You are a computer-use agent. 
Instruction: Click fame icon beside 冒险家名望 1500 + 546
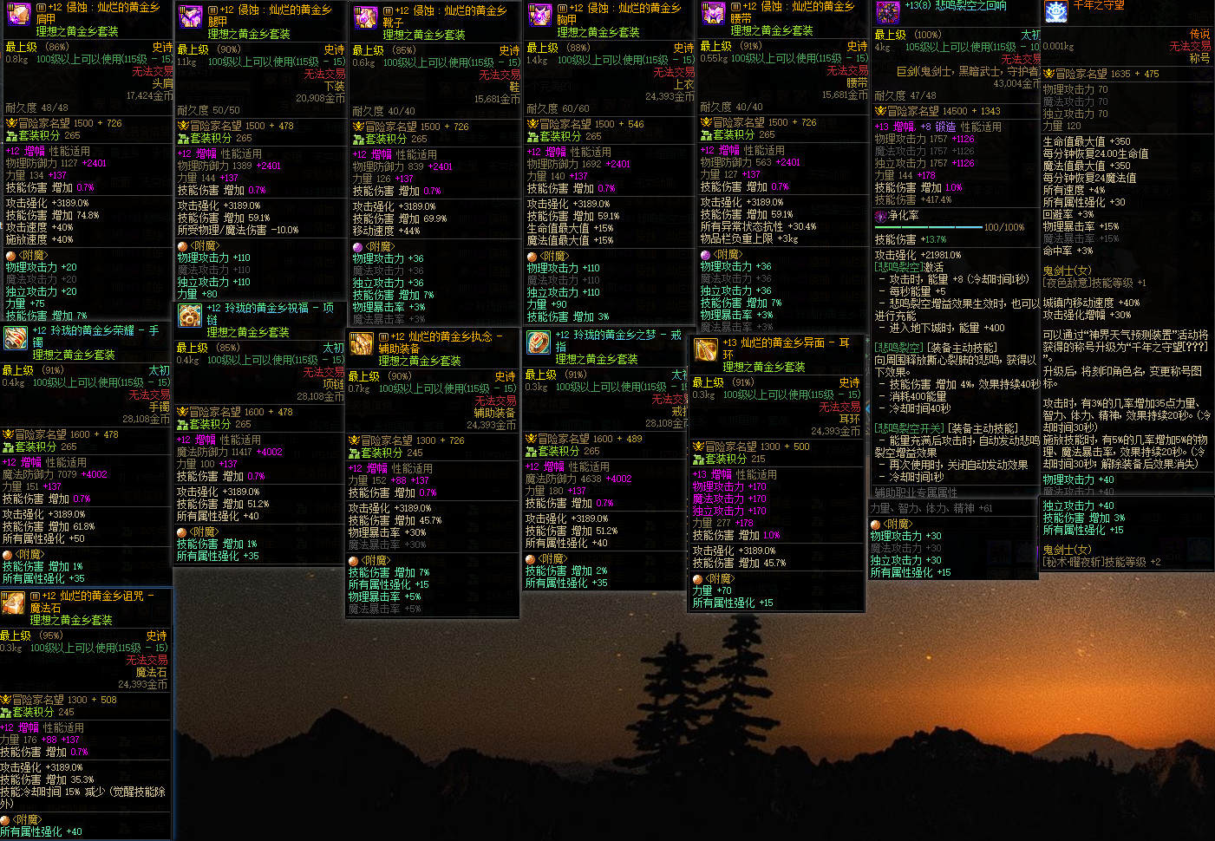532,124
